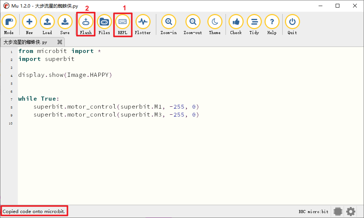Screen dimensions: 364x218
Task: Click the 'Copied code onto micro:bit.' status message
Action: [34, 212]
